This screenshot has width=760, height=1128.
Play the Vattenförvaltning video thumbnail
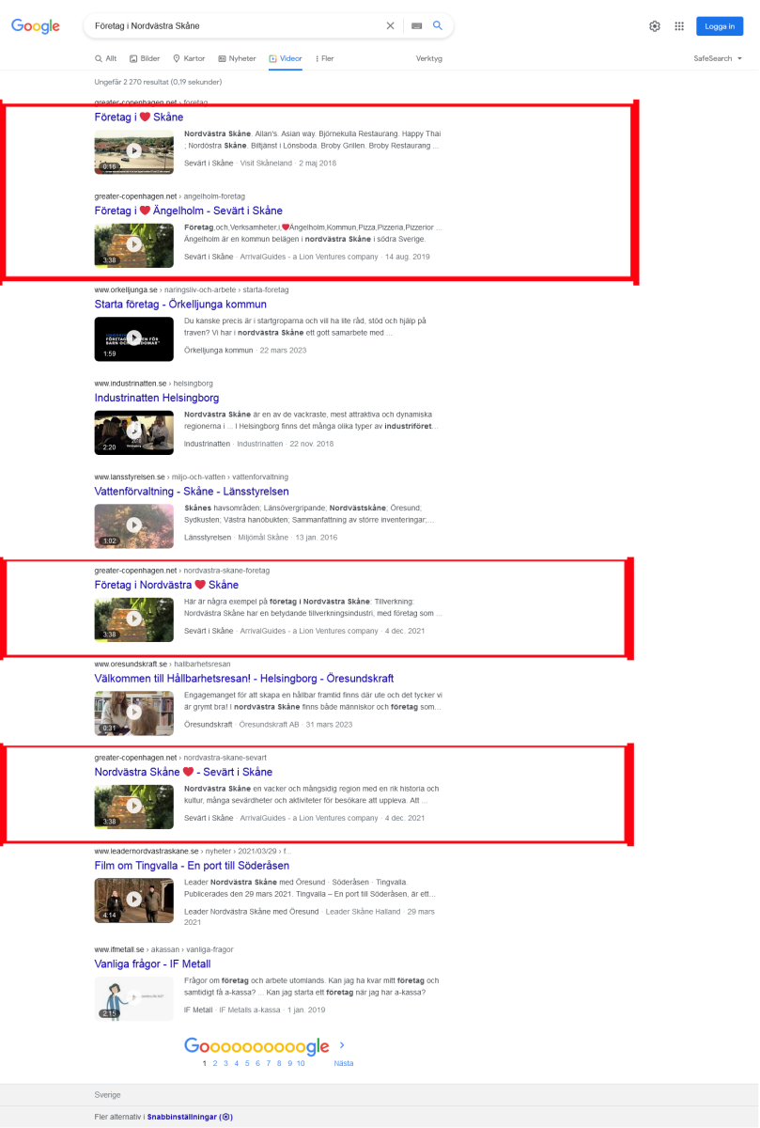133,525
